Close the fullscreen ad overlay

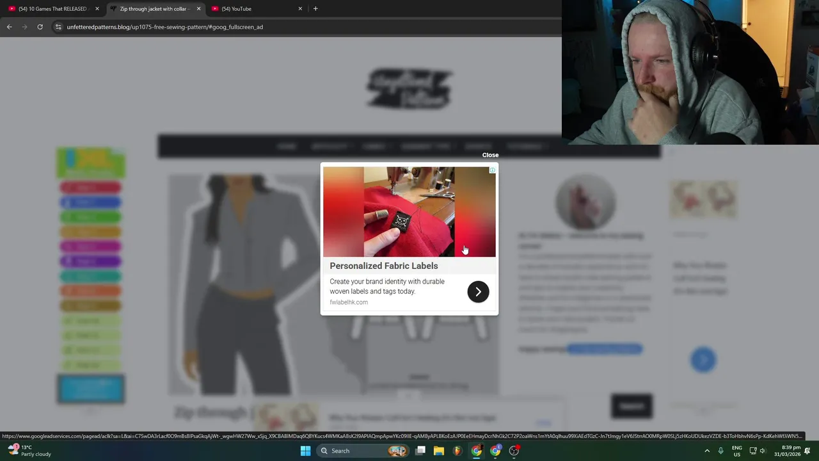tap(490, 155)
